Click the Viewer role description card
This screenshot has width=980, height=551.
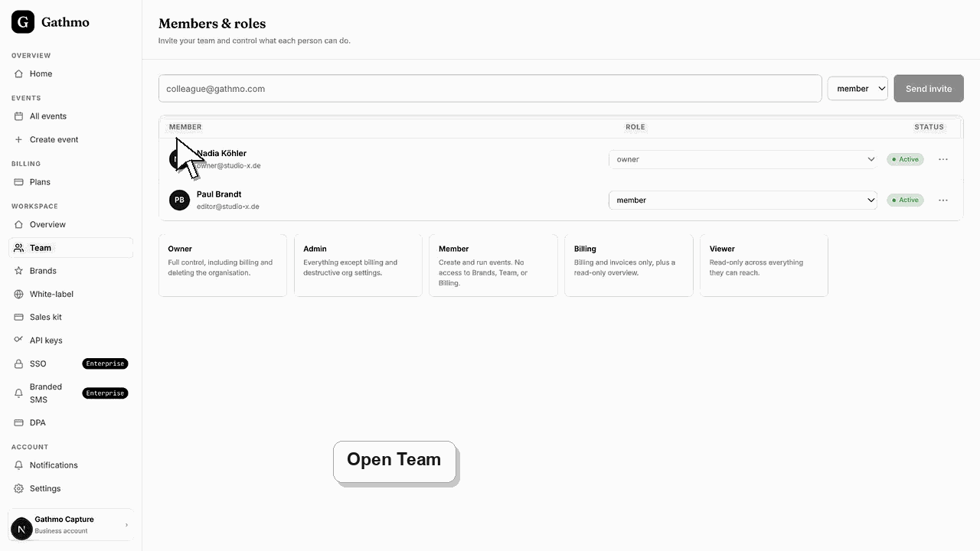click(764, 266)
